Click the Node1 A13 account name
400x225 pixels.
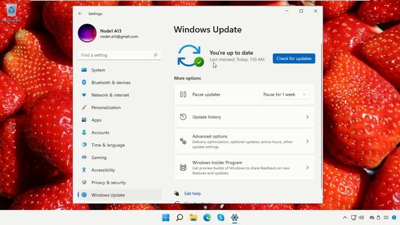[111, 31]
